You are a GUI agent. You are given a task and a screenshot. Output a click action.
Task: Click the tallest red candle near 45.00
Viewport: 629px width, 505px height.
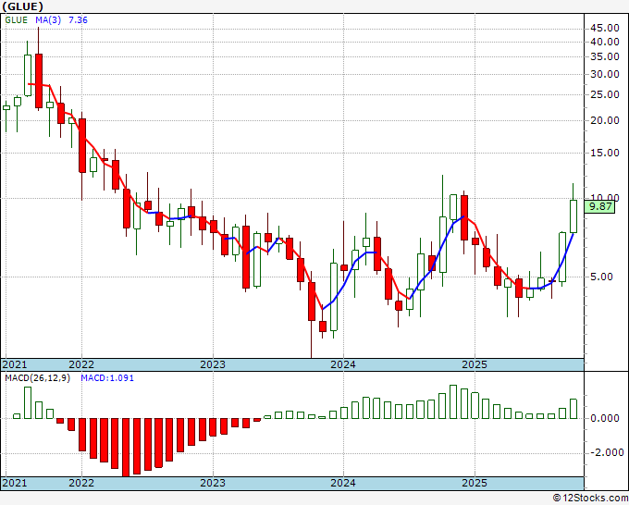39,80
